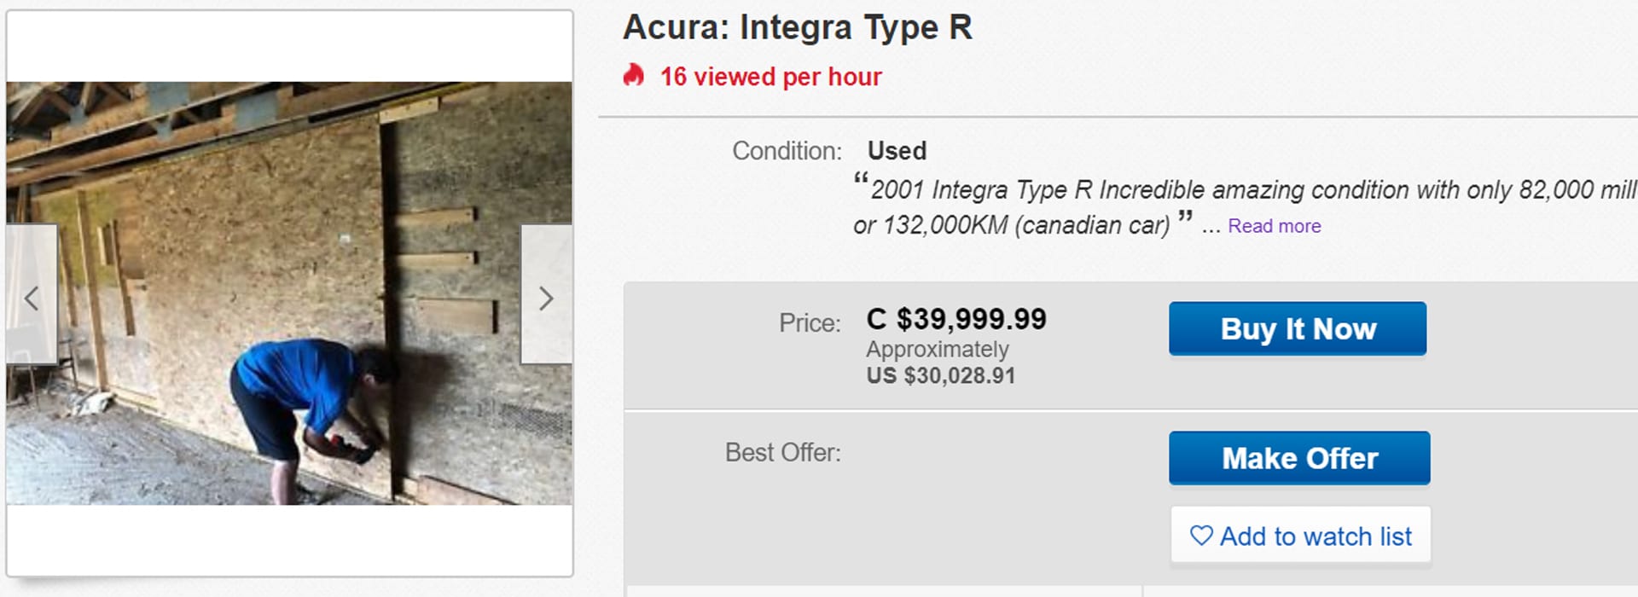Click the US $30,028.91 converted price
Viewport: 1638px width, 597px height.
point(941,376)
